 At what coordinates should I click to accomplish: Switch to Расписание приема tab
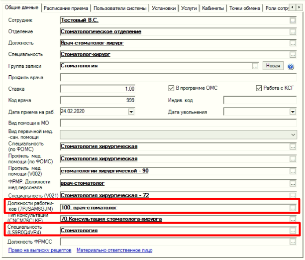pos(66,8)
